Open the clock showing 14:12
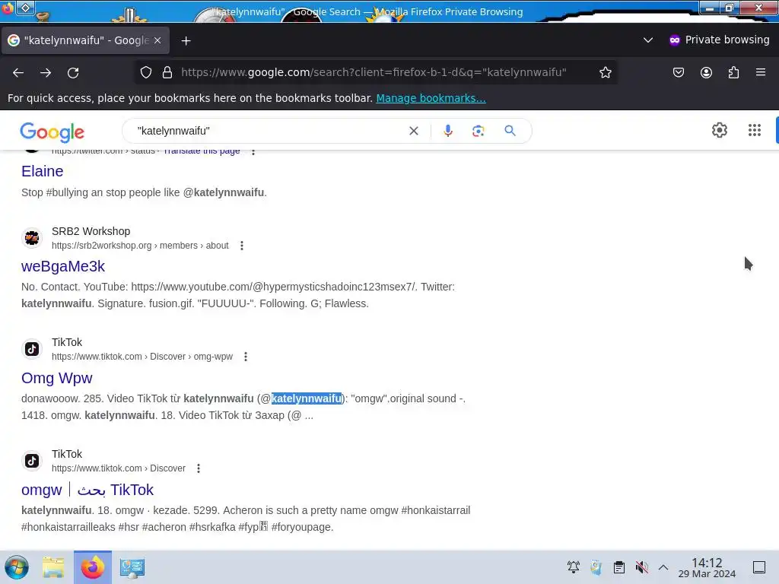The height and width of the screenshot is (584, 779). tap(707, 567)
